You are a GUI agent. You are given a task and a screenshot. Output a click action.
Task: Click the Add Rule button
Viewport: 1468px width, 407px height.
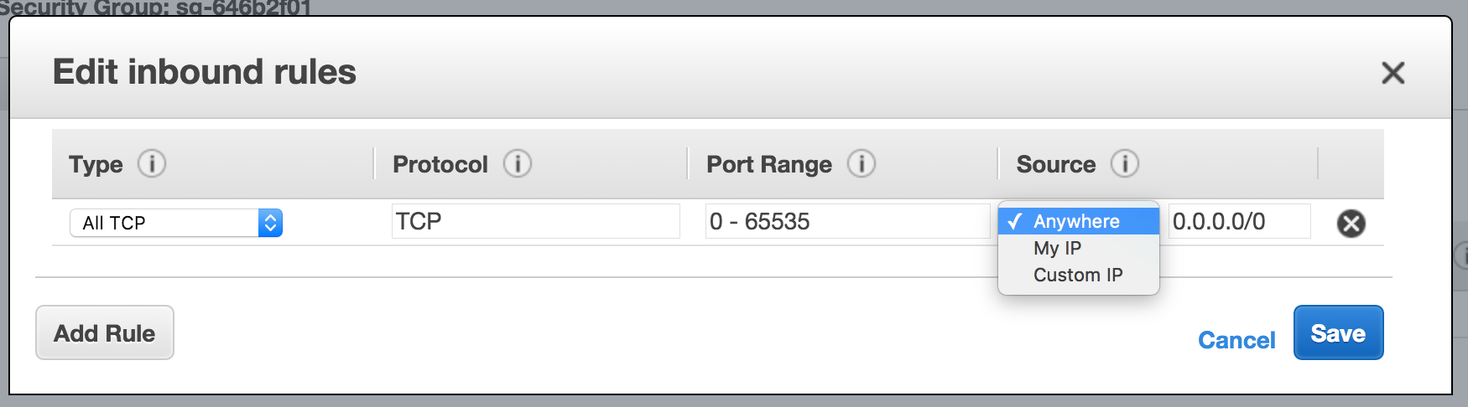click(105, 332)
